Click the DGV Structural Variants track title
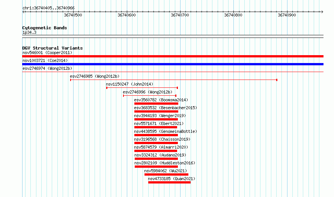Image resolution: width=334 pixels, height=197 pixels. pos(53,48)
